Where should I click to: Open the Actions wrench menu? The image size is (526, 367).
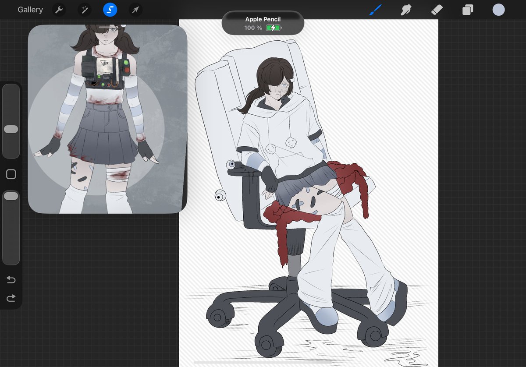pos(59,10)
